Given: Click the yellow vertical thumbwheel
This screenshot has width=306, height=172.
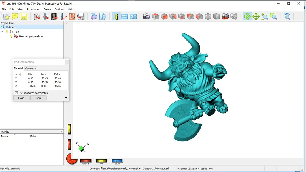Looking at the screenshot, I should (x=69, y=129).
